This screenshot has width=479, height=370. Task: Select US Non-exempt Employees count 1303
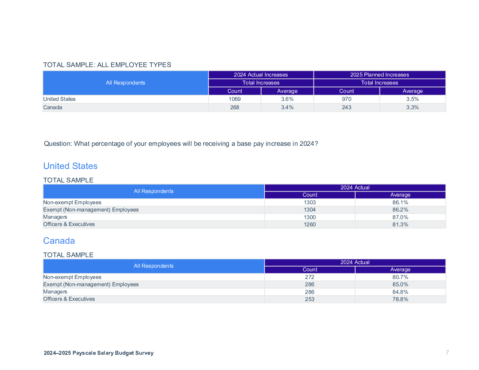(310, 202)
